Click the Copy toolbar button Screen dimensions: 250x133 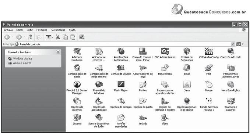click(x=65, y=37)
